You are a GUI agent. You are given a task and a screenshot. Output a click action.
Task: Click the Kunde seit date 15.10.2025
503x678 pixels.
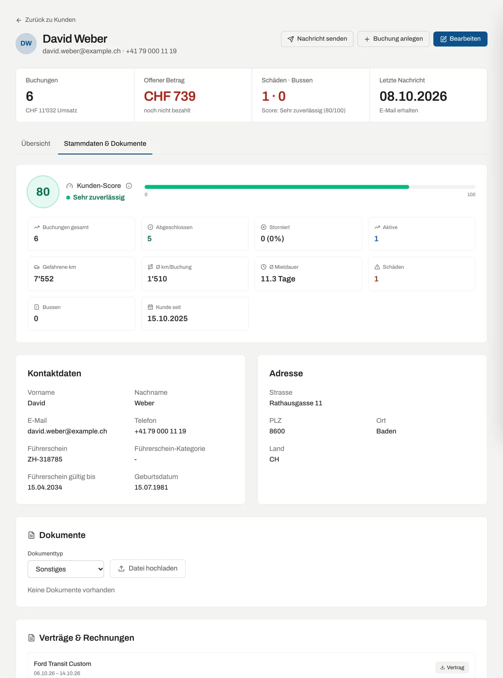point(168,319)
